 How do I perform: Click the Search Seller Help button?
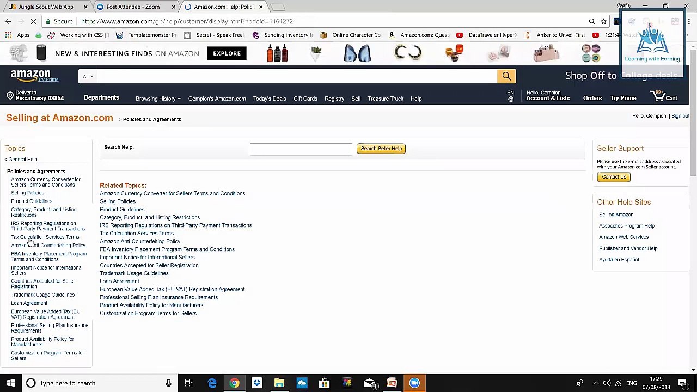(x=381, y=149)
